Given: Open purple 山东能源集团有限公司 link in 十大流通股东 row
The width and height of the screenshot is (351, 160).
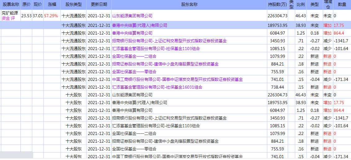Looking at the screenshot, I should (x=132, y=16).
